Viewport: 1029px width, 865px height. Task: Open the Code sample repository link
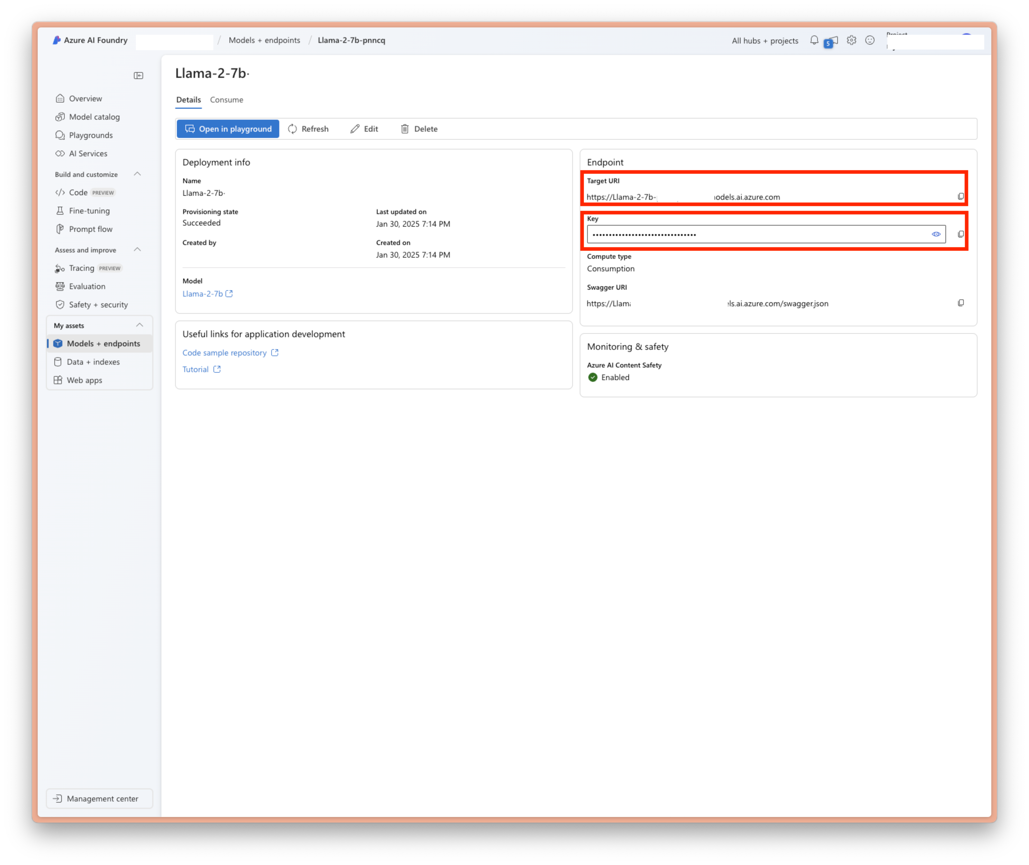click(x=230, y=353)
